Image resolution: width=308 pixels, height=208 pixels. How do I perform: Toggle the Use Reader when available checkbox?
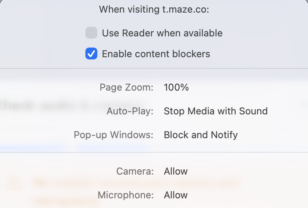point(91,33)
